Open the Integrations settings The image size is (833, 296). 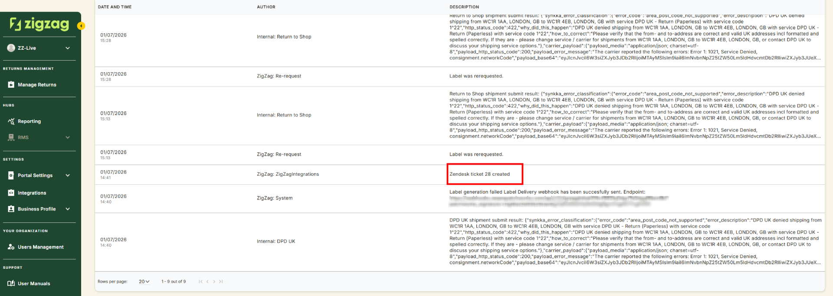click(x=32, y=193)
